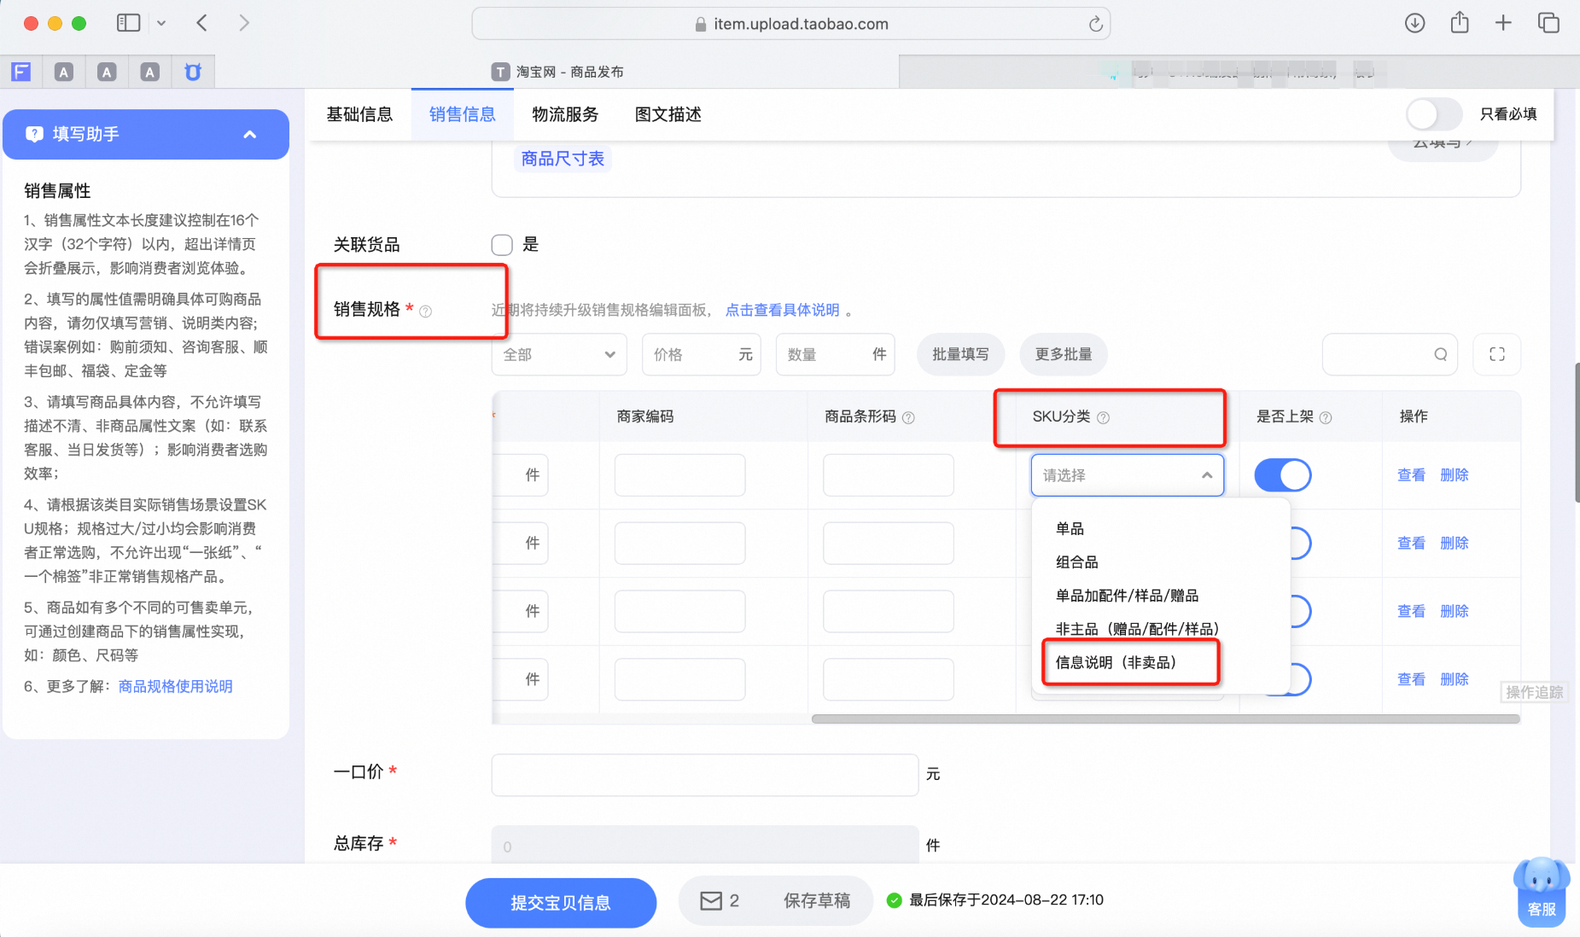Open a new tab with plus icon
The width and height of the screenshot is (1580, 937).
pyautogui.click(x=1503, y=23)
